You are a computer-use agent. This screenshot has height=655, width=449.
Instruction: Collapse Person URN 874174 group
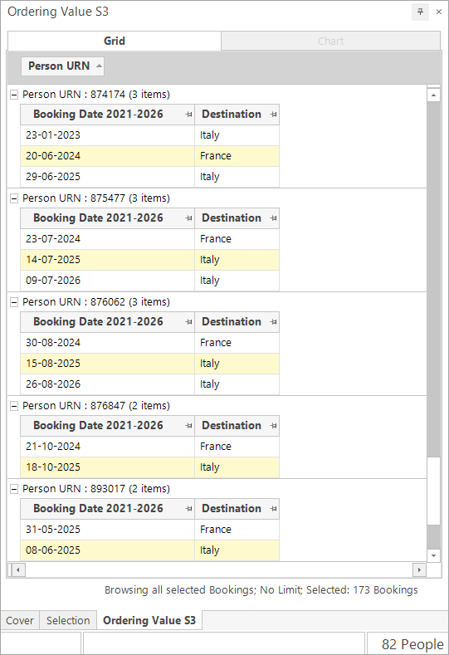click(14, 95)
